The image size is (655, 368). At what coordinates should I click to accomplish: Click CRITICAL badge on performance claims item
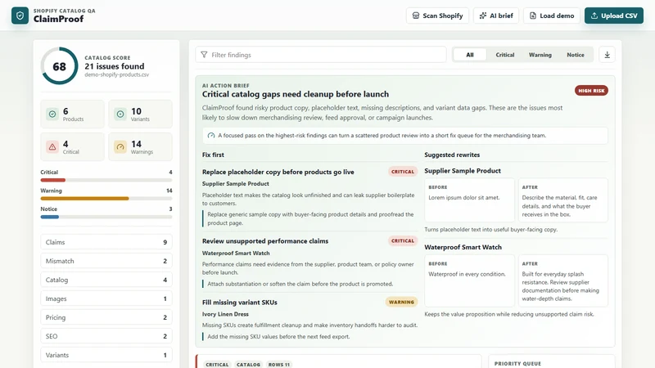[403, 240]
